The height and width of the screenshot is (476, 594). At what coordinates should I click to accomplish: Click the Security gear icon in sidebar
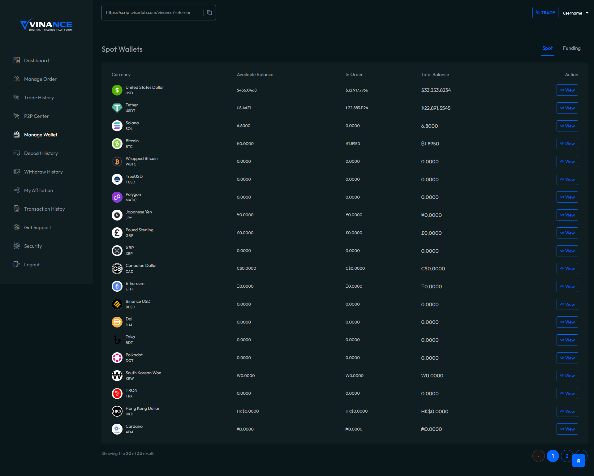point(17,246)
